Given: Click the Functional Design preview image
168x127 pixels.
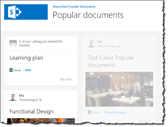Looking at the screenshot, I should click(41, 121).
